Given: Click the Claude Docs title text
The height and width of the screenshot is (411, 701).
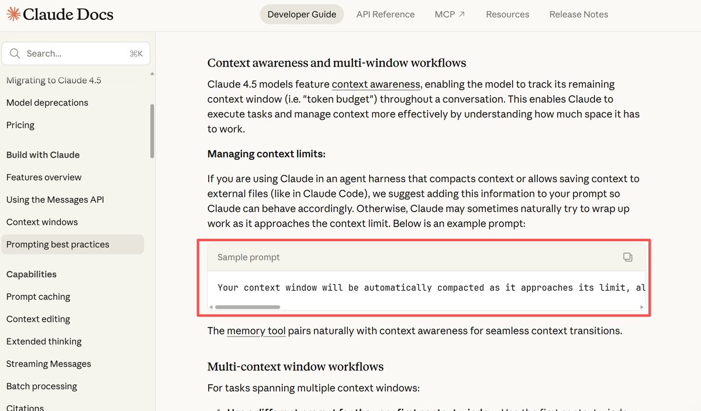Looking at the screenshot, I should pos(68,14).
